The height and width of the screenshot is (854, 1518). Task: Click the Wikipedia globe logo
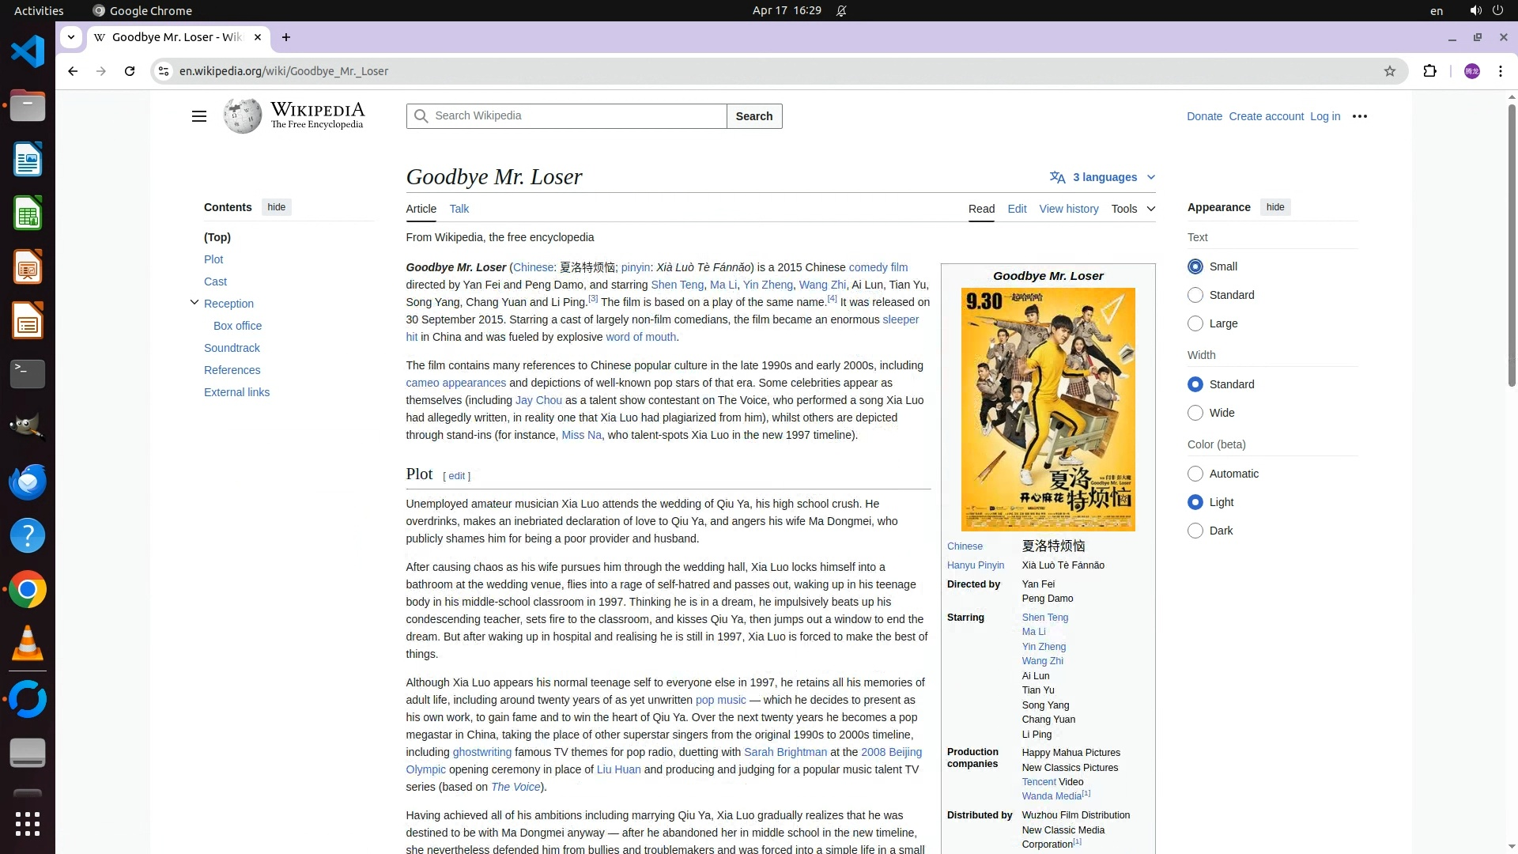(x=242, y=116)
